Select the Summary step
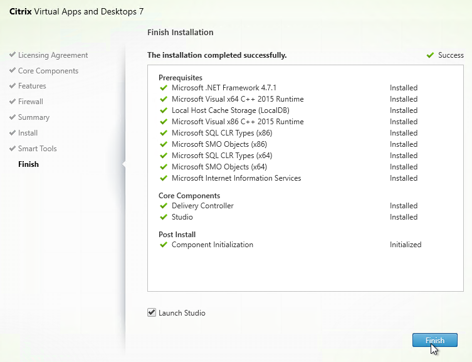Image resolution: width=472 pixels, height=362 pixels. click(x=34, y=117)
